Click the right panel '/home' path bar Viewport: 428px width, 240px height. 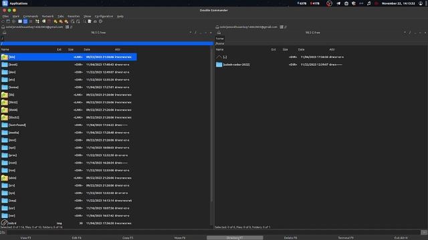tap(321, 43)
